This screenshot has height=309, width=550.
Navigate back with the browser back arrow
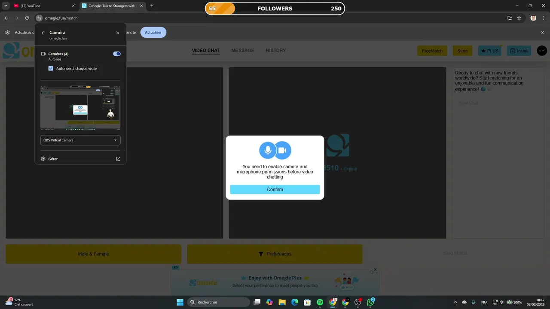click(6, 18)
